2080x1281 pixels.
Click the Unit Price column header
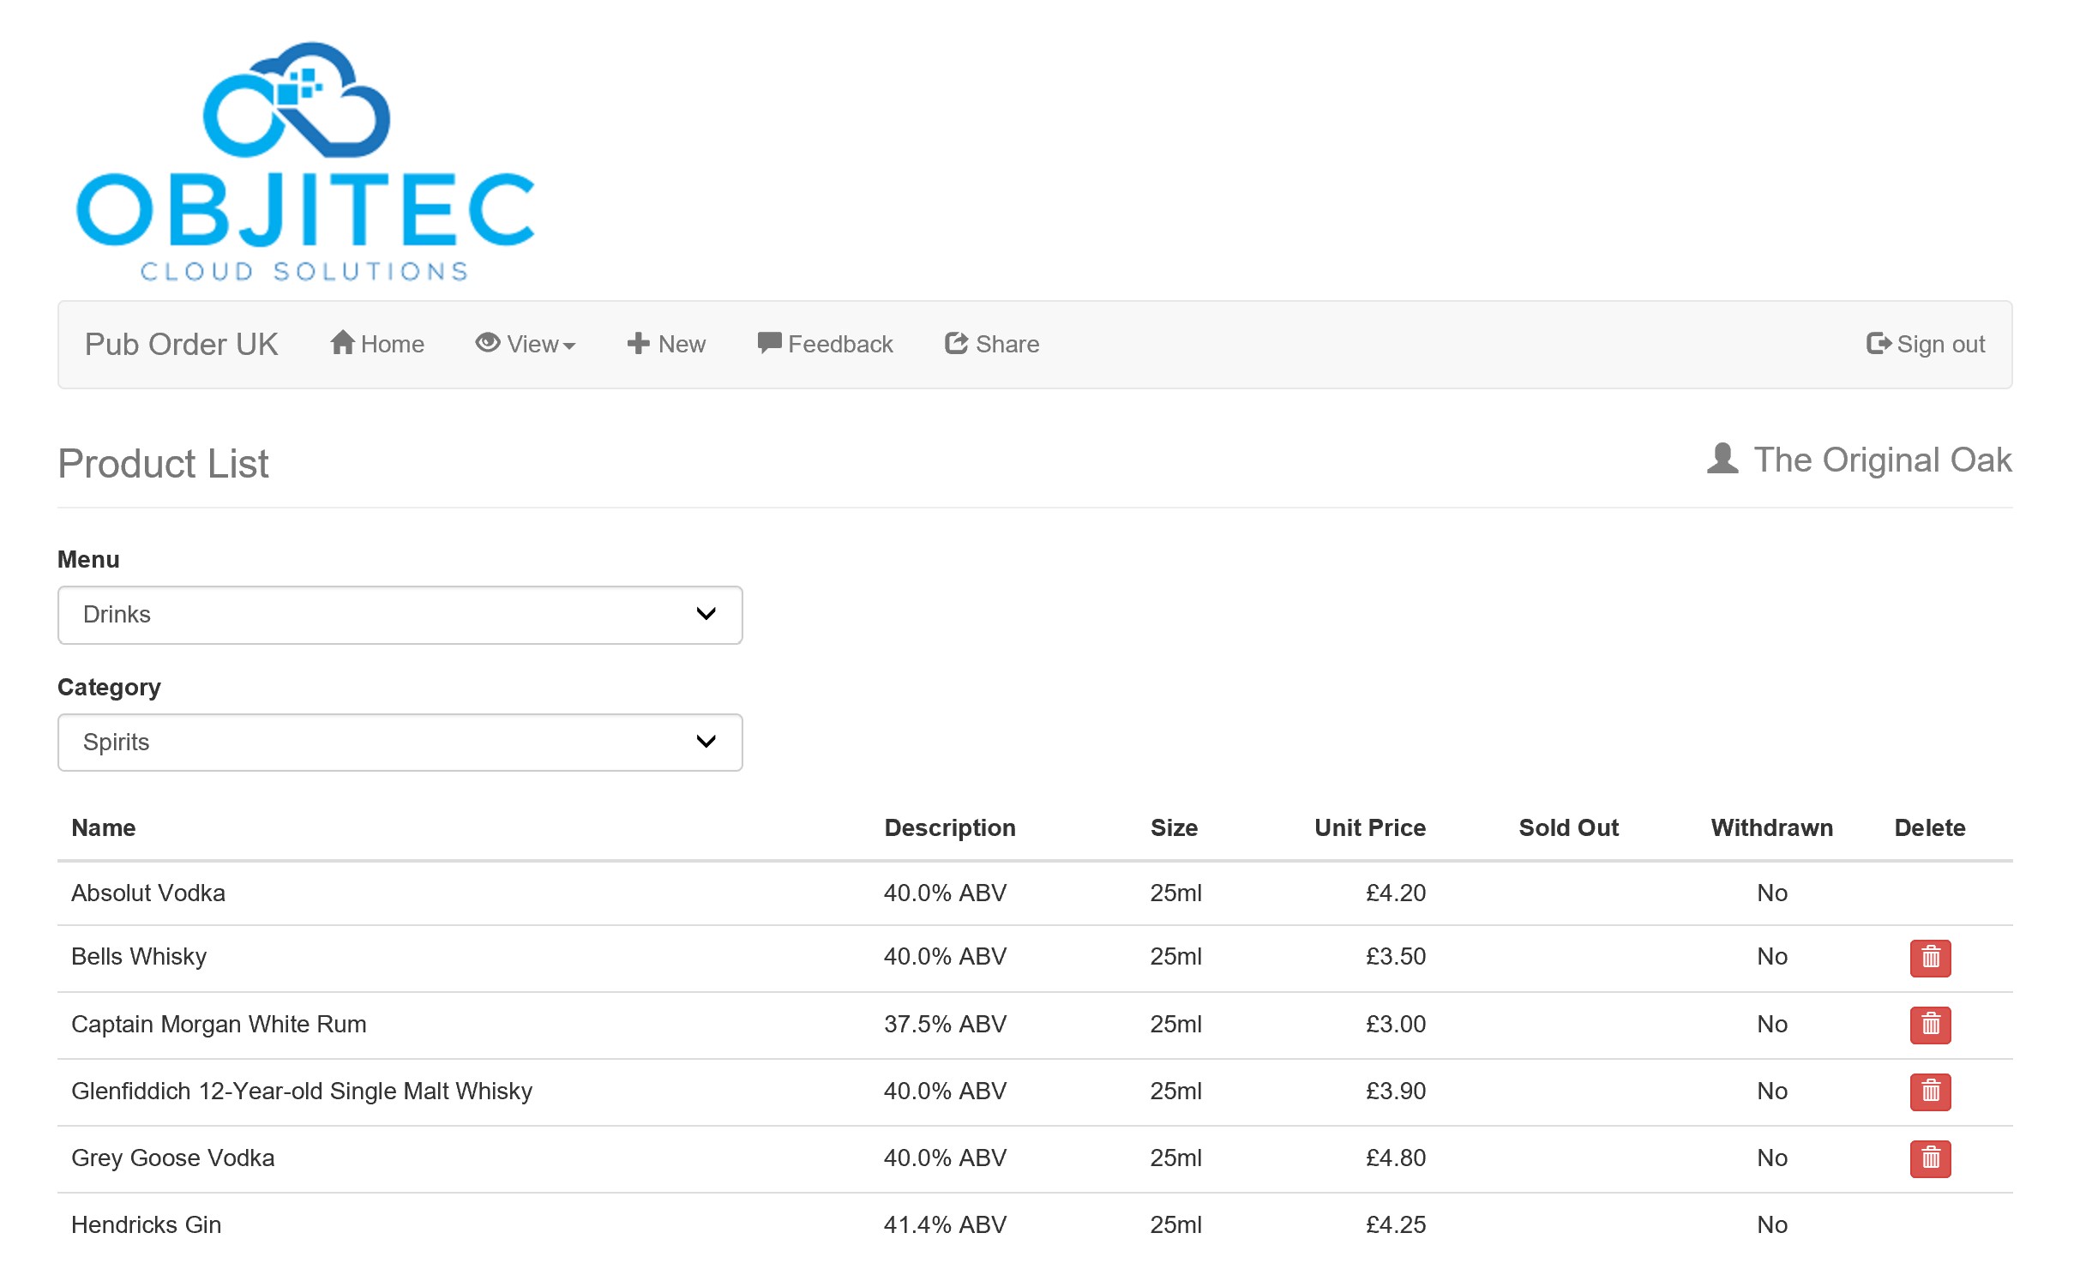point(1370,828)
